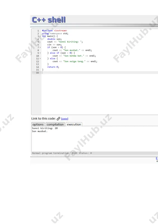Screen dimensions: 158x224
Task: Collapse the else block fold arrow on line 11
Action: 40,59
